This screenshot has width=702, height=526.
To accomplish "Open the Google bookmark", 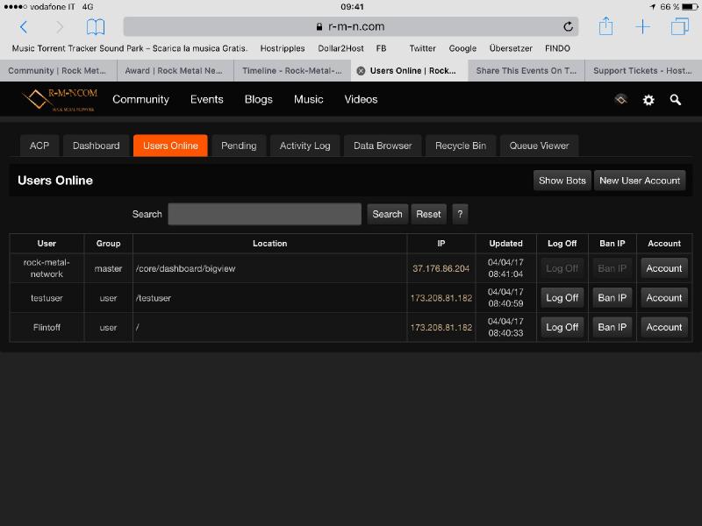I will click(462, 48).
